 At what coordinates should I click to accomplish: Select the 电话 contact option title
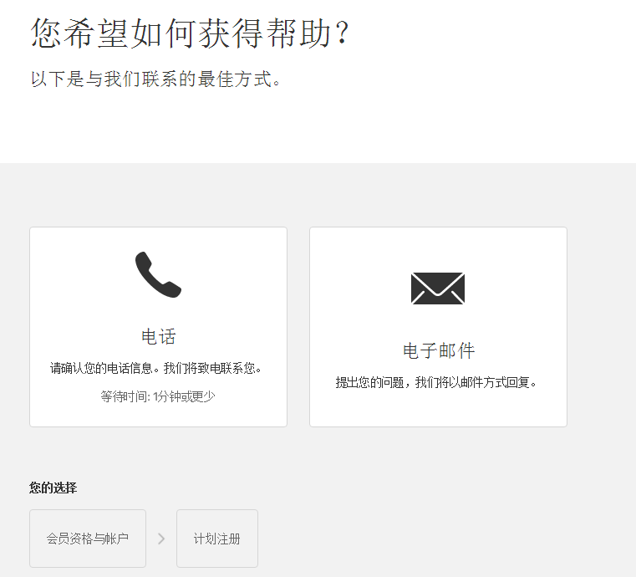pyautogui.click(x=158, y=337)
